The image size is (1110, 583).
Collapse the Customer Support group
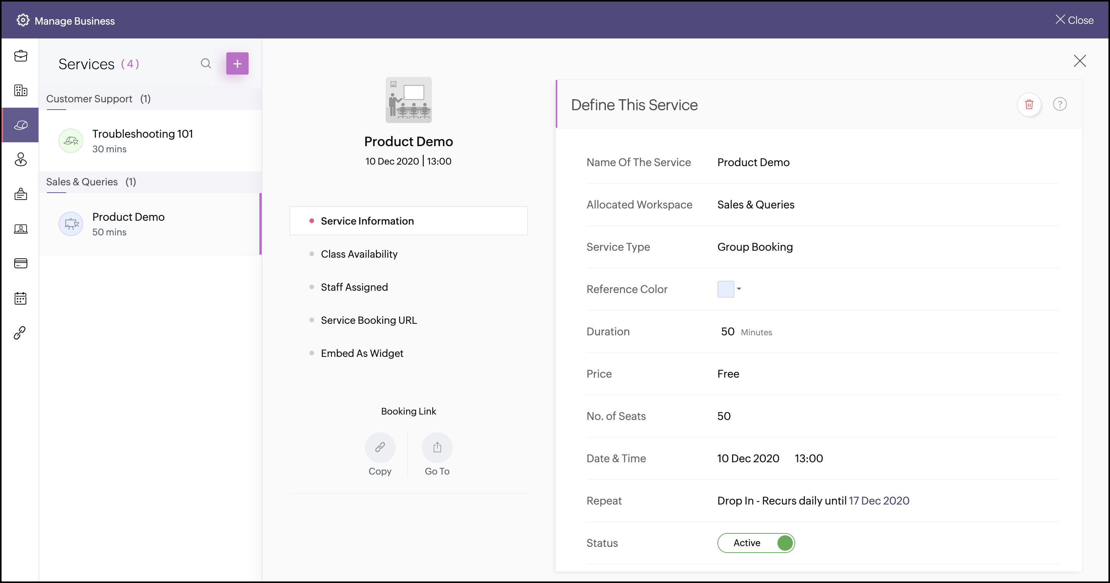click(98, 98)
